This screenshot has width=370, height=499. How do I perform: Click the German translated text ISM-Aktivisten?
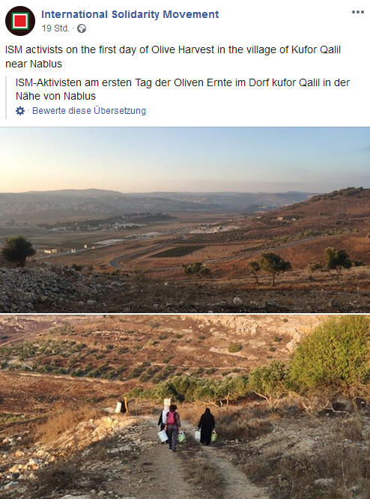pyautogui.click(x=182, y=89)
